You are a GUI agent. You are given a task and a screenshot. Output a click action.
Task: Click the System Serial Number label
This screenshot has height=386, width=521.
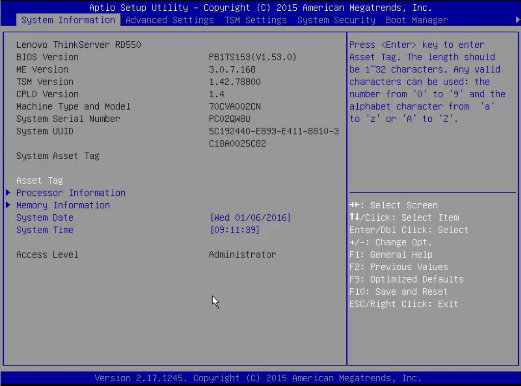(x=68, y=119)
